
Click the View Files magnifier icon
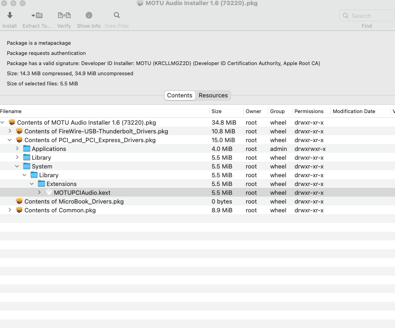pos(117,16)
